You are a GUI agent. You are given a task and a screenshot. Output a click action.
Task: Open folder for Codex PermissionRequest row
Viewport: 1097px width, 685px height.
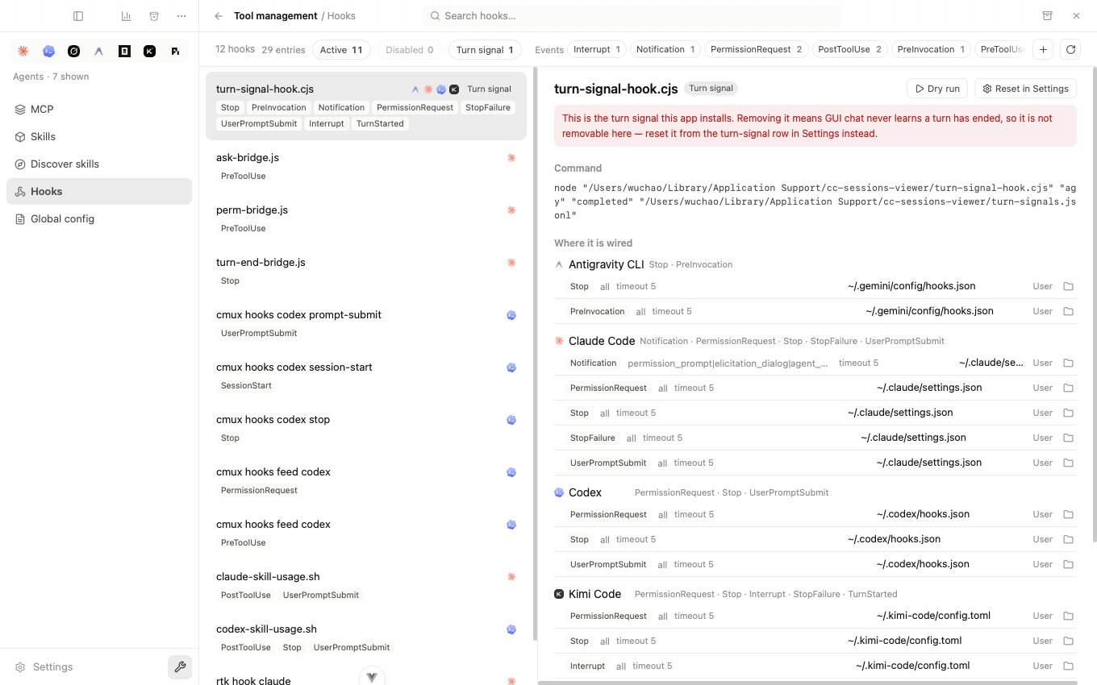click(x=1068, y=514)
